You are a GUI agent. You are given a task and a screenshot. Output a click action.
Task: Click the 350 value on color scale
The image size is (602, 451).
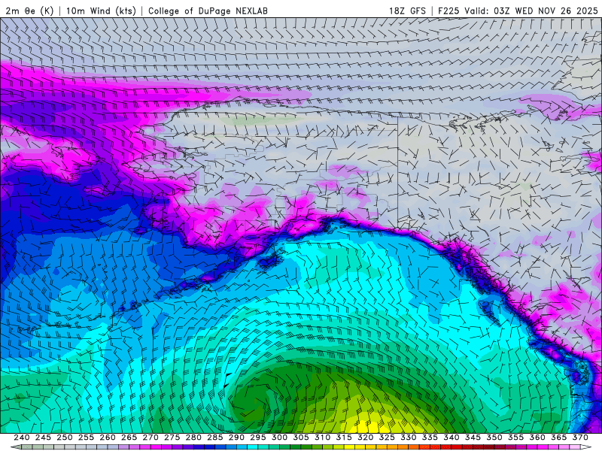click(x=494, y=437)
